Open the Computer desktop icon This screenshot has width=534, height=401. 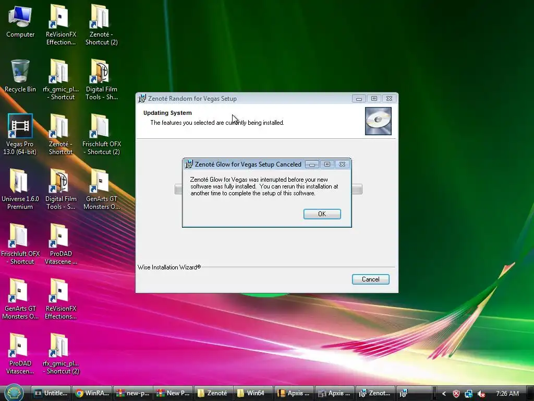pos(20,21)
